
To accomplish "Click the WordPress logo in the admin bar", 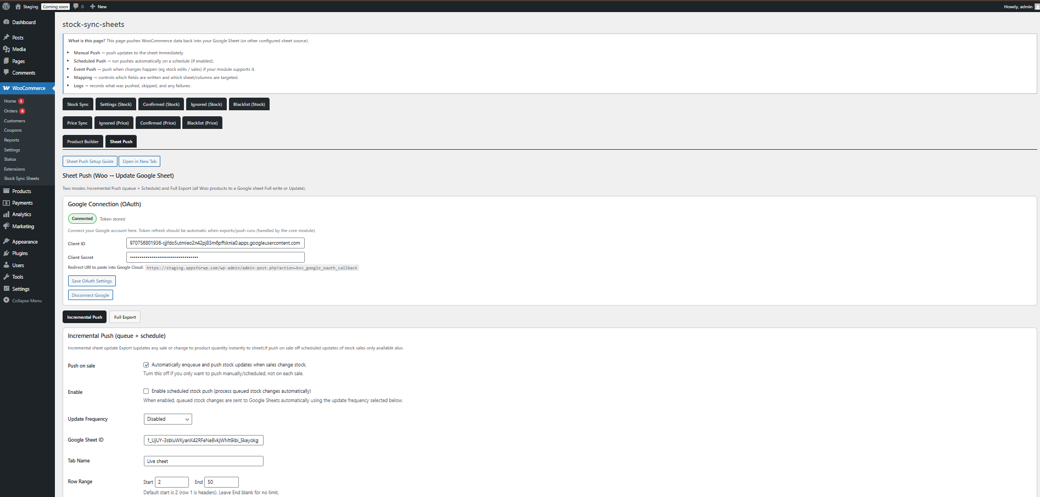I will 6,6.
